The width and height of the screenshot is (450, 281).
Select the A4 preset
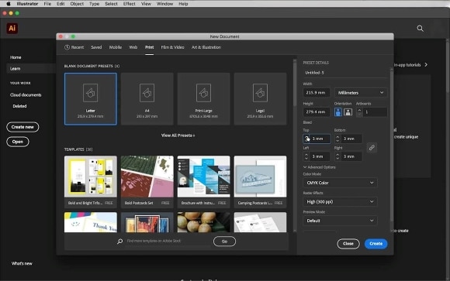point(147,99)
